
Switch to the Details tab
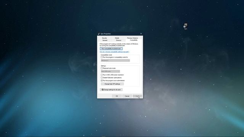pyautogui.click(x=117, y=38)
